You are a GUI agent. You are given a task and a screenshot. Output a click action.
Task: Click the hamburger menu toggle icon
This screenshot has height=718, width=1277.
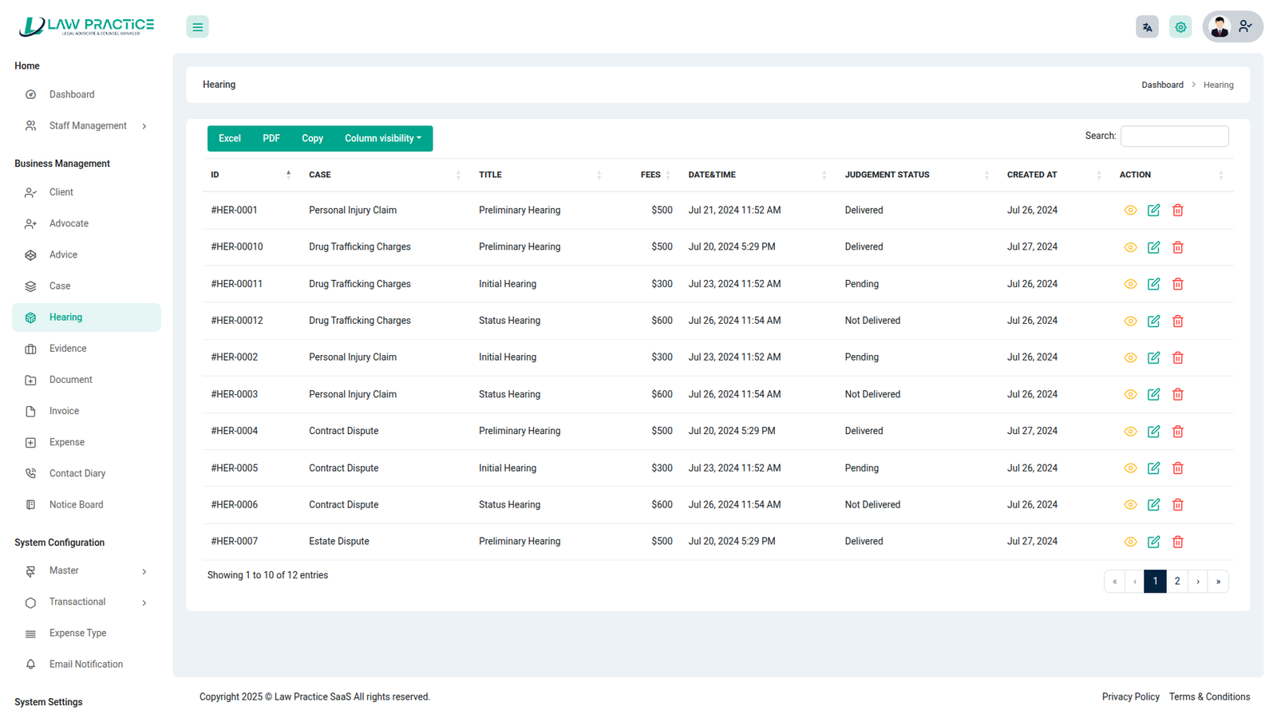tap(197, 27)
